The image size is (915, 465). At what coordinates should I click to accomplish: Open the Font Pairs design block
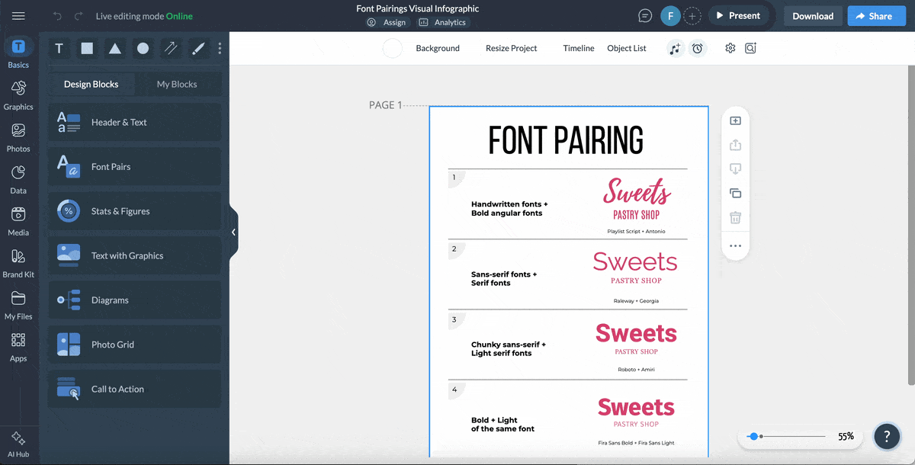[x=134, y=166]
